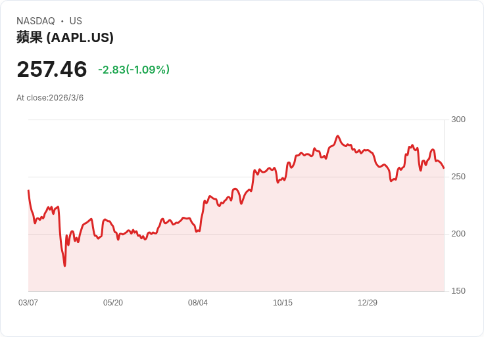Click the 200 y-axis price label
484x337 pixels.
458,234
